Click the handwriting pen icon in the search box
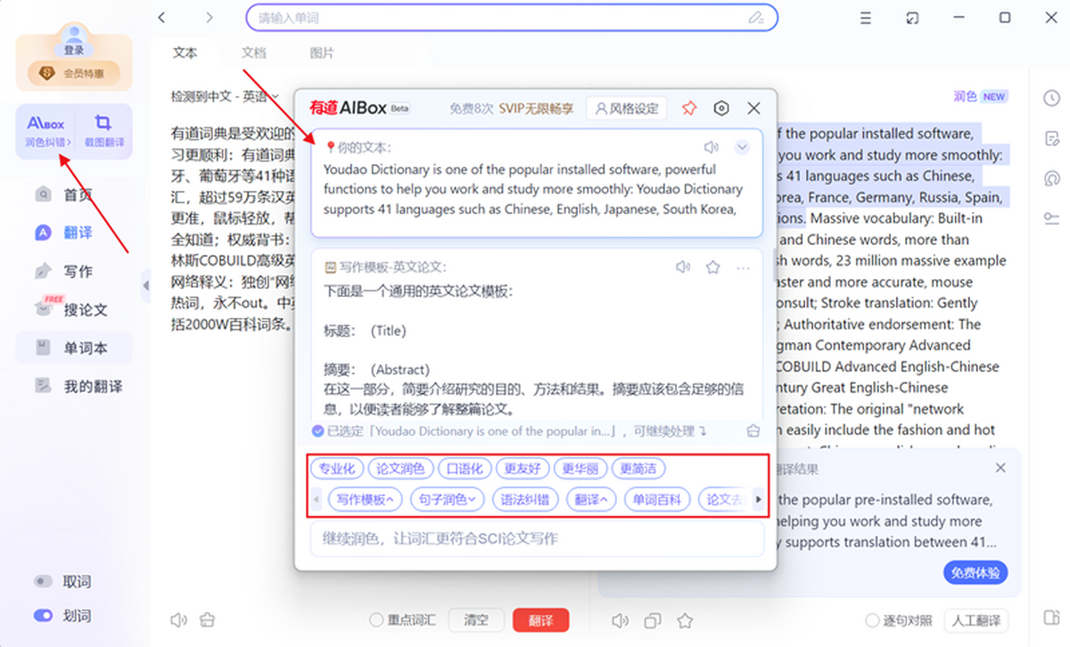The image size is (1070, 647). (756, 17)
